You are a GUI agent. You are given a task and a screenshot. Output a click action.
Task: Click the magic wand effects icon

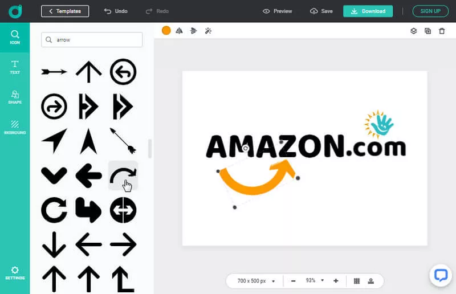click(x=208, y=31)
